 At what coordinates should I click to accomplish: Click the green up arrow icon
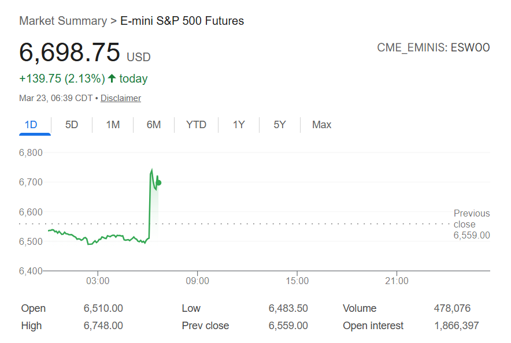tap(112, 79)
